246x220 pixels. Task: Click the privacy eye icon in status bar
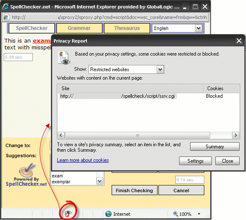click(68, 214)
